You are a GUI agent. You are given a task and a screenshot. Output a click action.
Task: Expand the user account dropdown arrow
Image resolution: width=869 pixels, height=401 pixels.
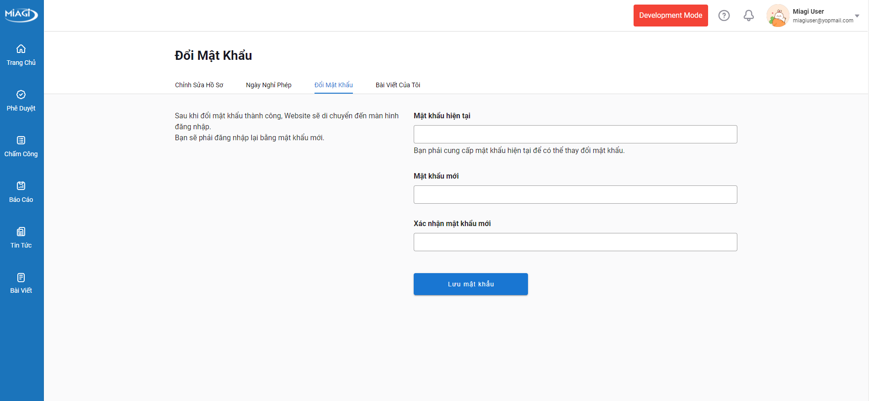click(857, 16)
